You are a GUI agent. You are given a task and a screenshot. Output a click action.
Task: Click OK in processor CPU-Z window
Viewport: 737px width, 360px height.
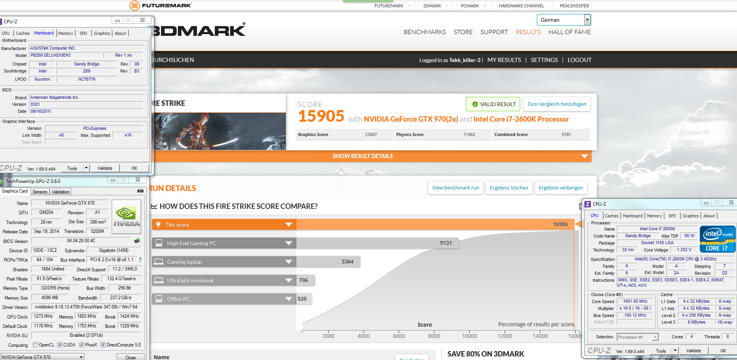coord(723,351)
